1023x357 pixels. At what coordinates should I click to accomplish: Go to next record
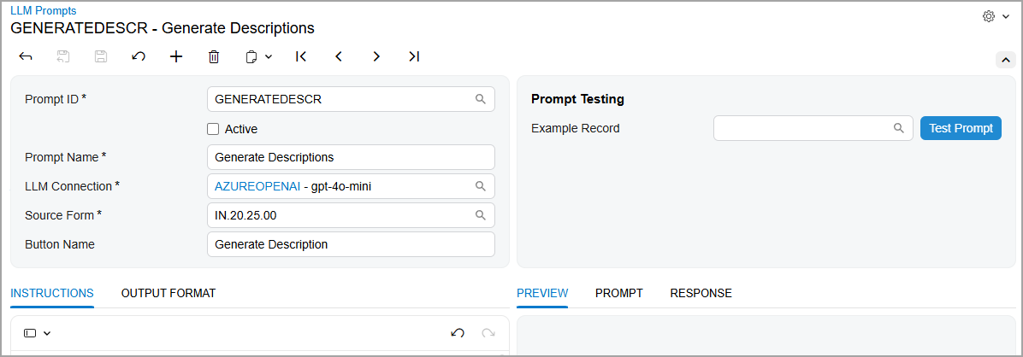(x=376, y=57)
